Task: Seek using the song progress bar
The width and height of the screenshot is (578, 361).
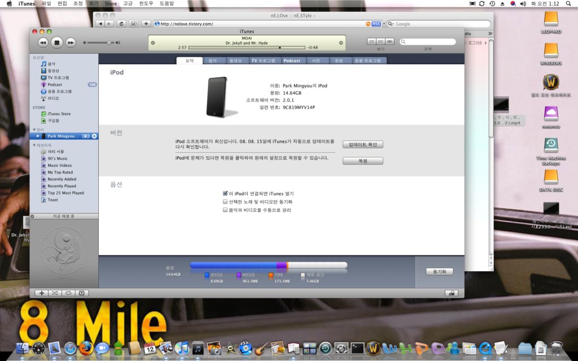Action: pyautogui.click(x=247, y=47)
